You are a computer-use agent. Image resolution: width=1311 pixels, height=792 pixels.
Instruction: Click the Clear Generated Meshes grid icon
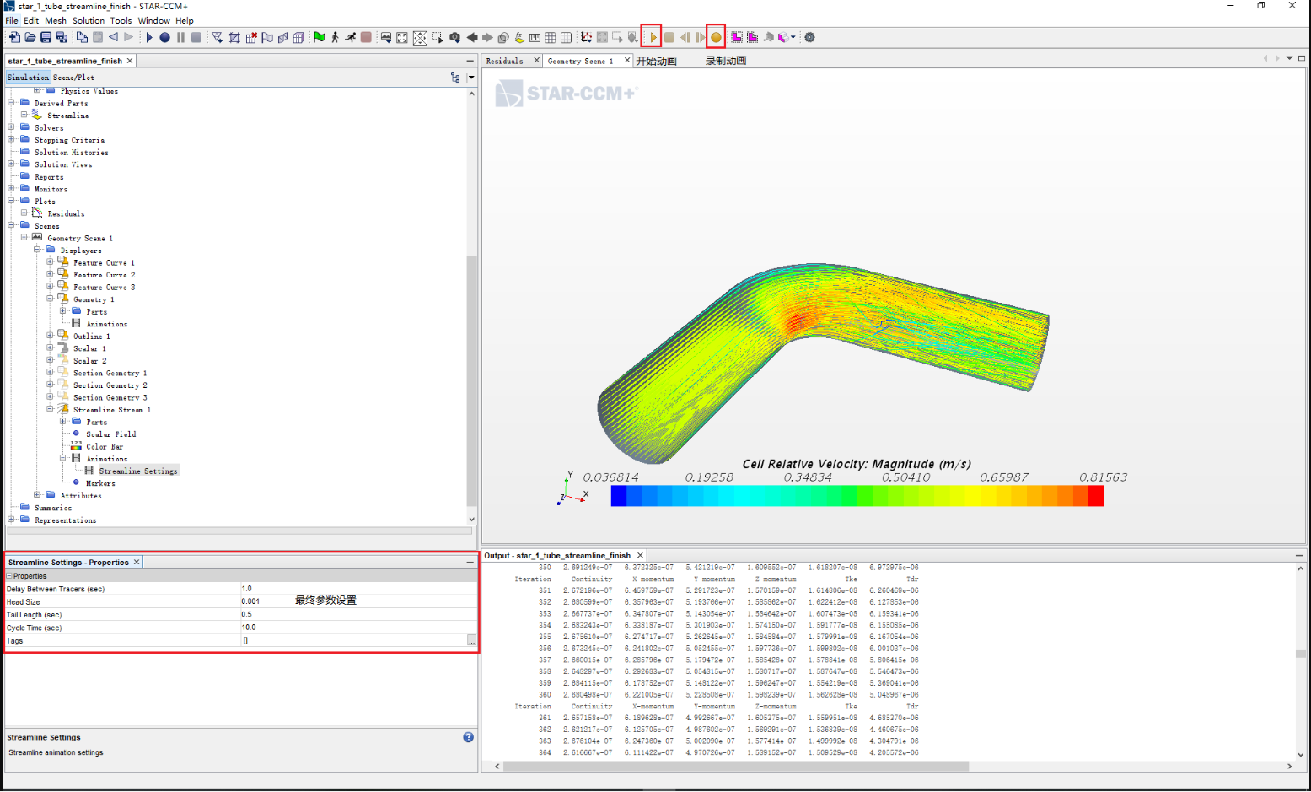(251, 37)
